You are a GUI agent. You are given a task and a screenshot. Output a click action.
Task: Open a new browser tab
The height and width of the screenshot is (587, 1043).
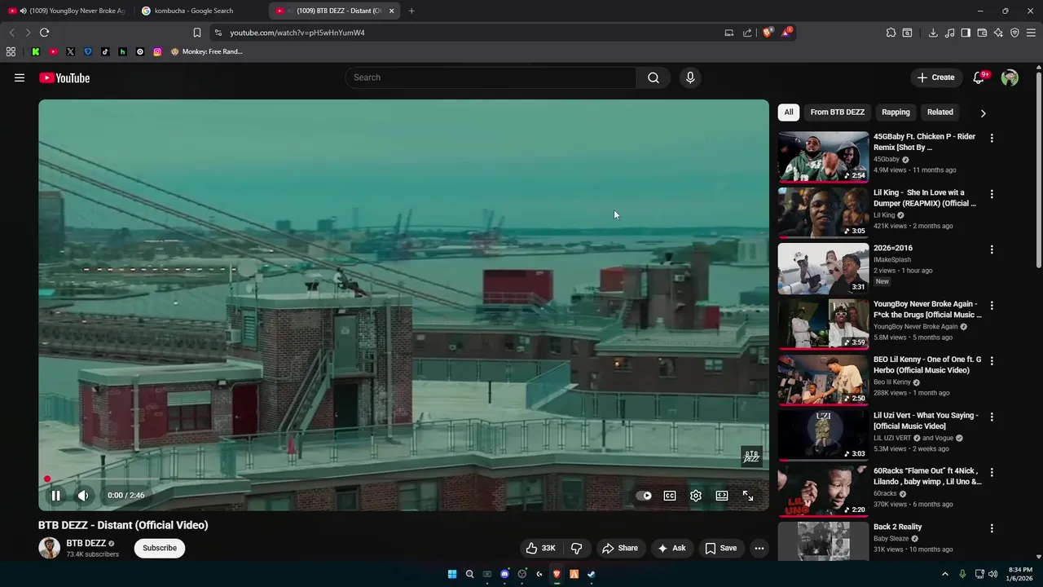click(x=411, y=11)
